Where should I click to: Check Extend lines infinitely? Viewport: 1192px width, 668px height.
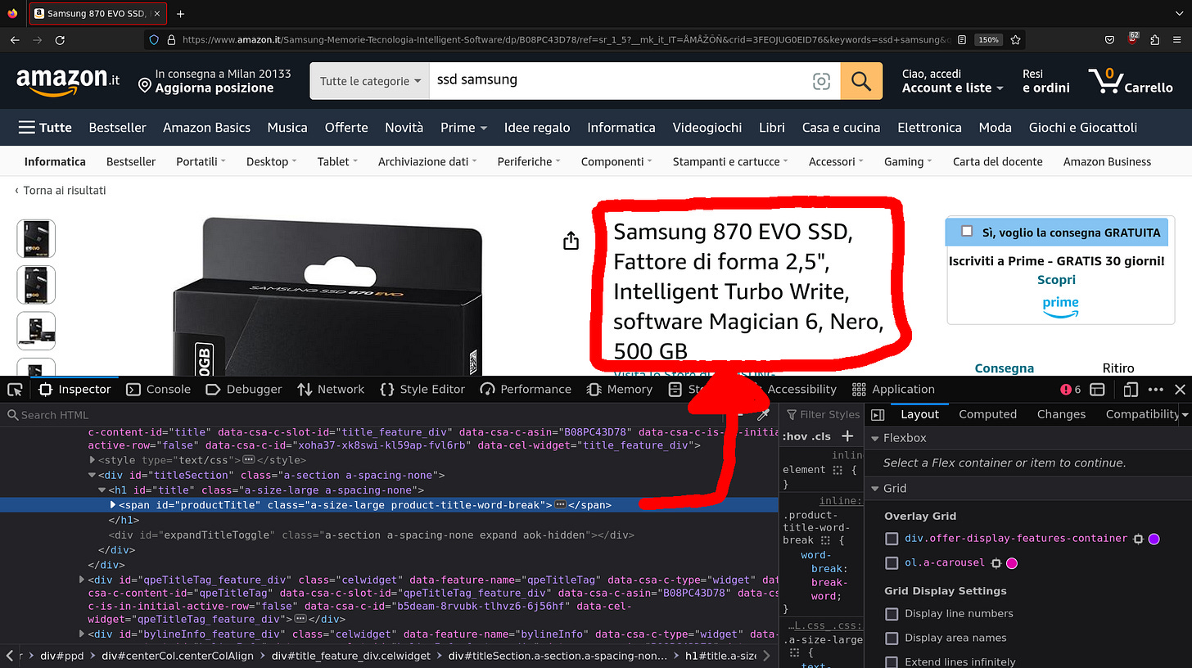(892, 661)
